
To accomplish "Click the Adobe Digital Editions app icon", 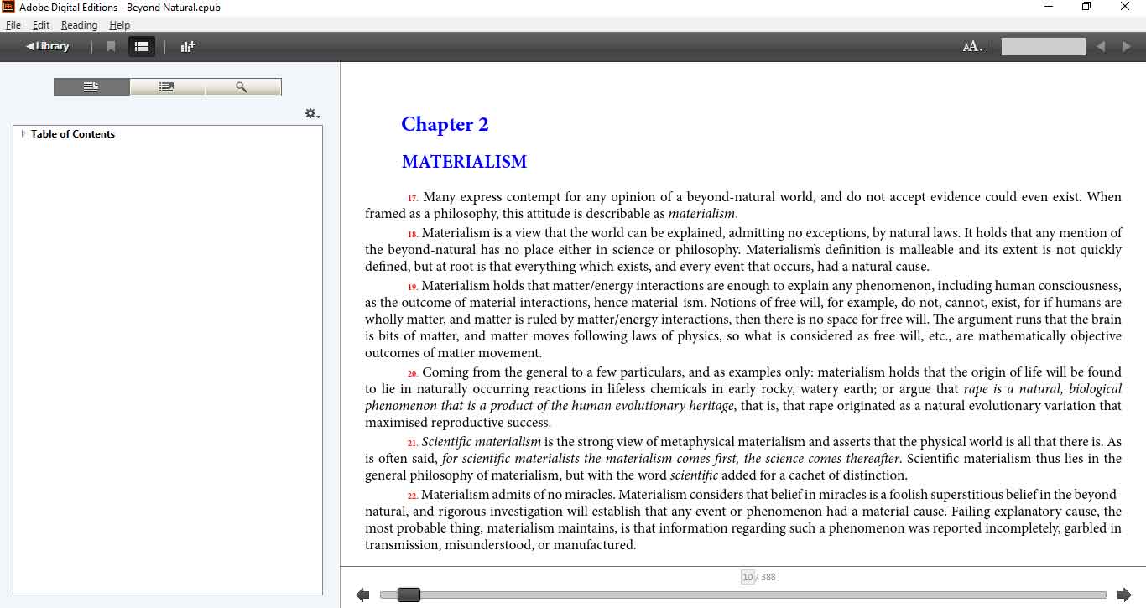I will pyautogui.click(x=8, y=7).
